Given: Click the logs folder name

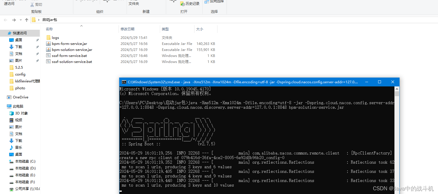Looking at the screenshot, I should click(56, 38).
